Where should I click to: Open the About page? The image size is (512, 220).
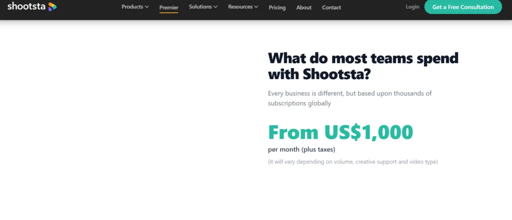[303, 7]
